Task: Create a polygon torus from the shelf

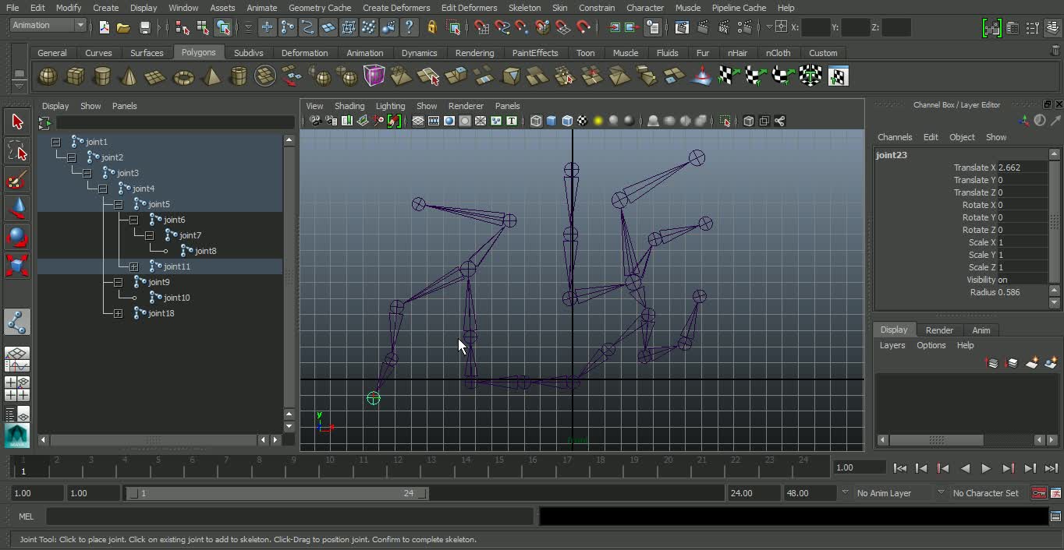Action: point(183,76)
